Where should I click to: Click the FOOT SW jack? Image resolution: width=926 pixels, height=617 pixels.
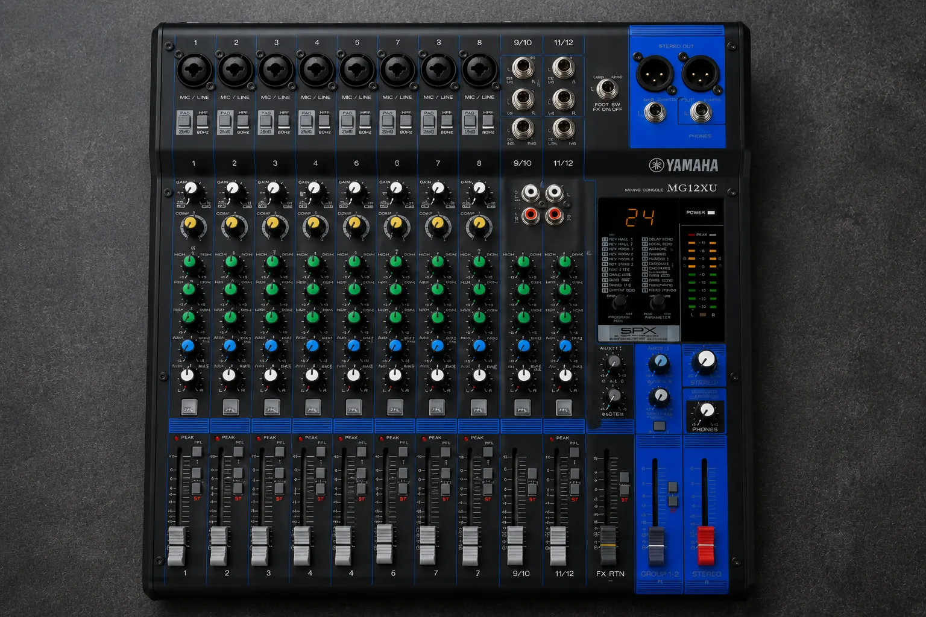point(607,89)
